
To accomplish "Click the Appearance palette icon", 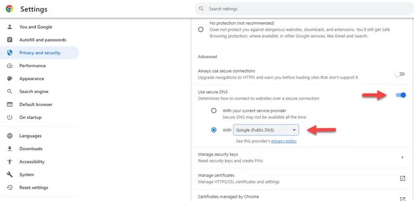I will tap(10, 78).
